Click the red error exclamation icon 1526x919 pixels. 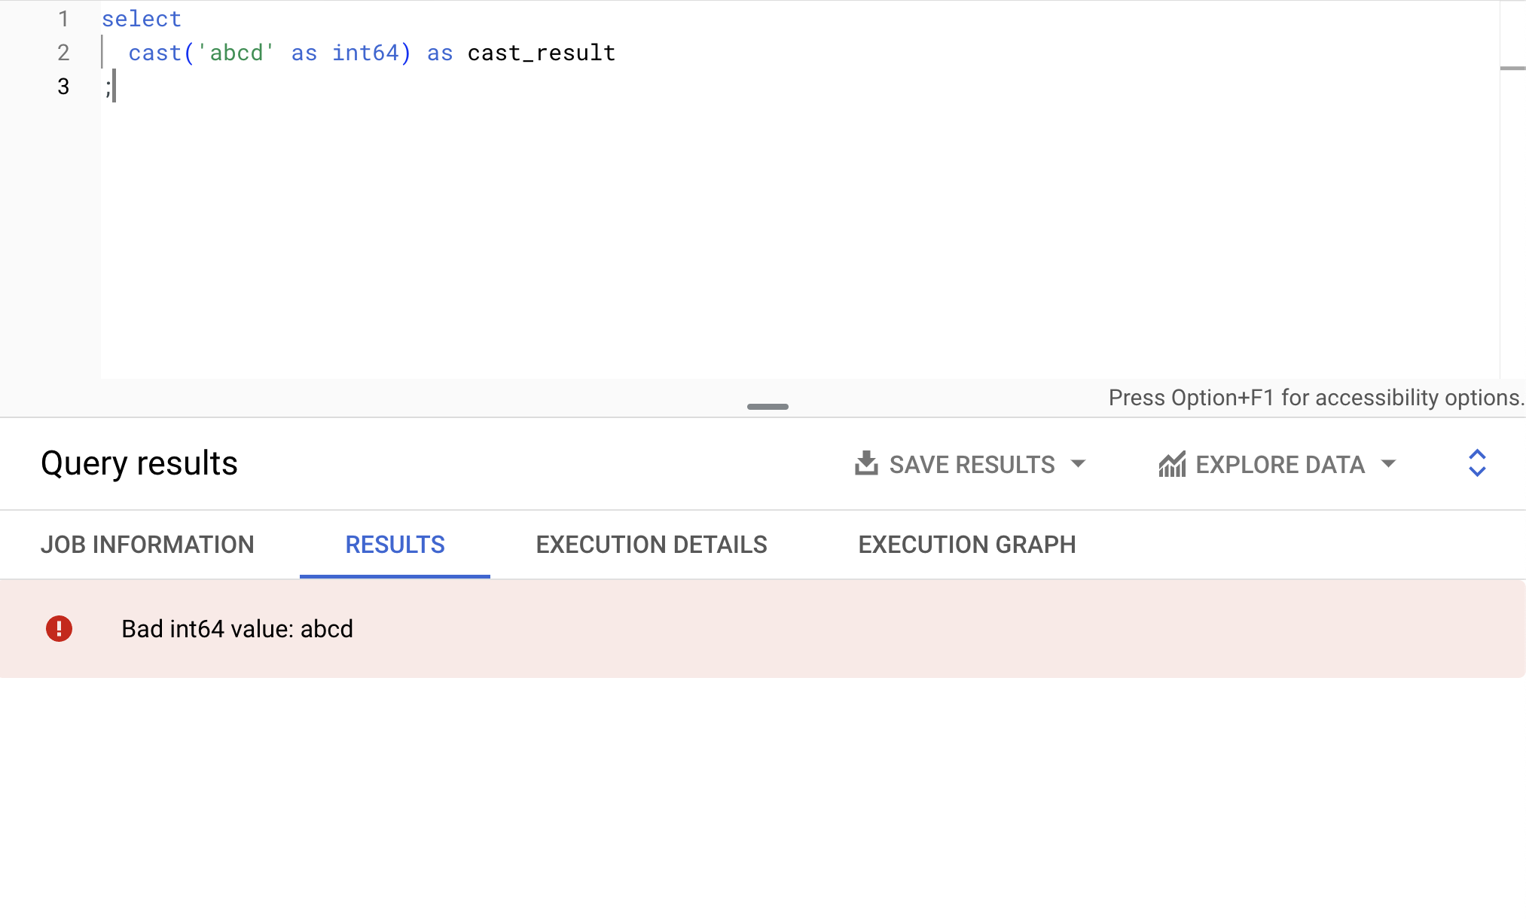[59, 628]
